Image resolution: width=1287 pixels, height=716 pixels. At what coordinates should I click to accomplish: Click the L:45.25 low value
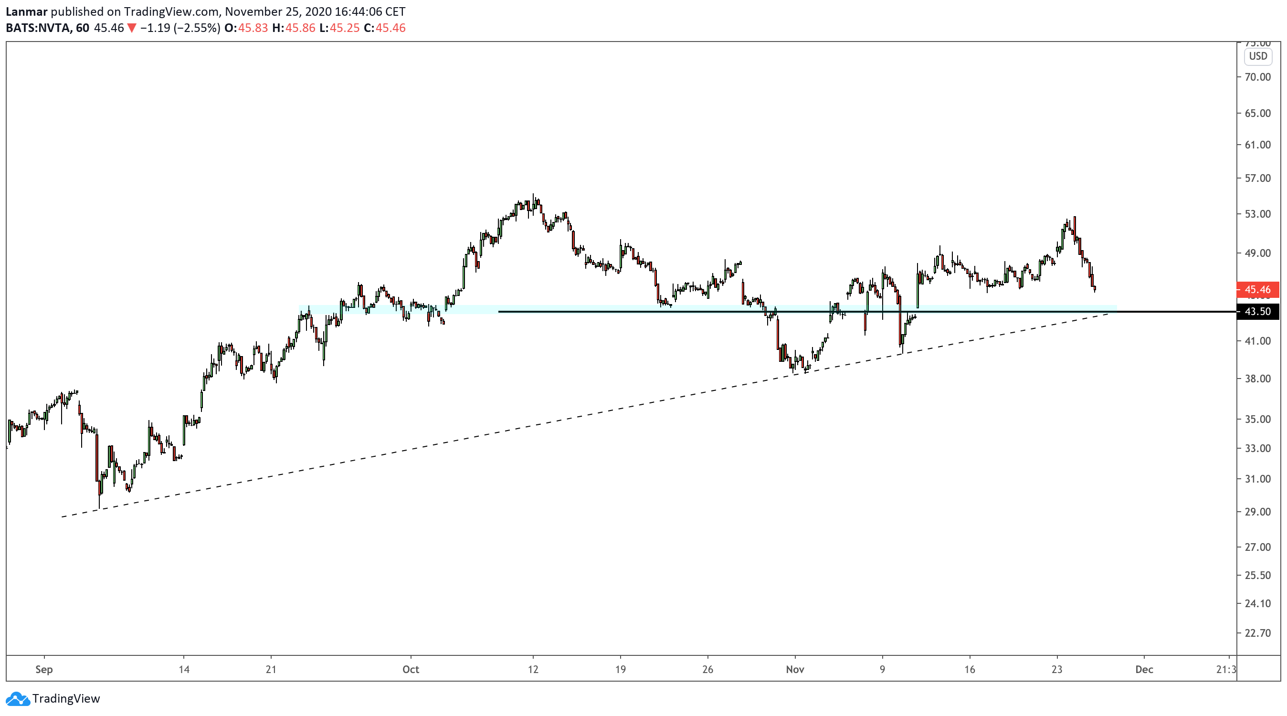(x=340, y=28)
